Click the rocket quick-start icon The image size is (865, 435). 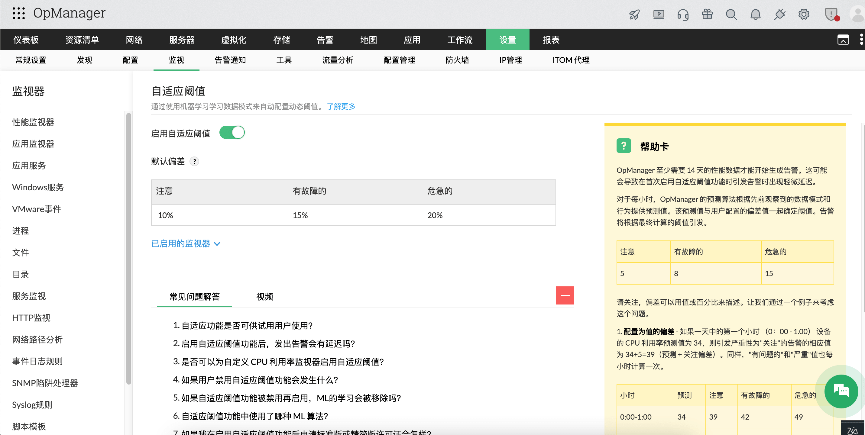634,14
